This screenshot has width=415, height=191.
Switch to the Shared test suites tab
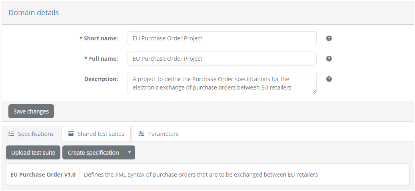point(96,134)
